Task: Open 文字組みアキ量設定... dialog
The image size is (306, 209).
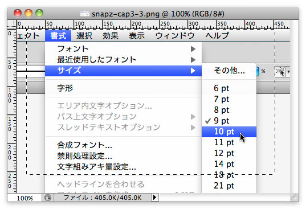Action: point(123,167)
